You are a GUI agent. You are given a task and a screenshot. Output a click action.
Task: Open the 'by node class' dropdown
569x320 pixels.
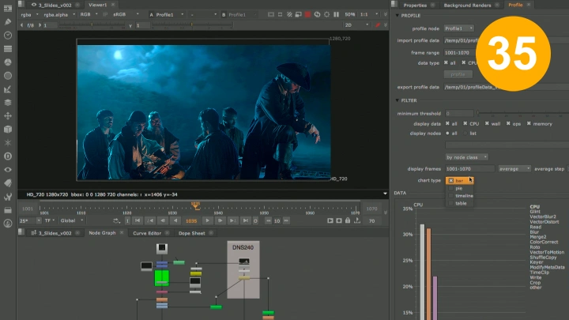tap(467, 157)
